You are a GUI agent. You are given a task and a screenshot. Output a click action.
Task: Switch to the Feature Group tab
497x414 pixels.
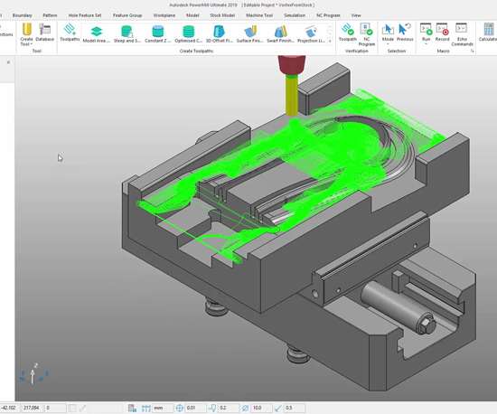tap(127, 15)
